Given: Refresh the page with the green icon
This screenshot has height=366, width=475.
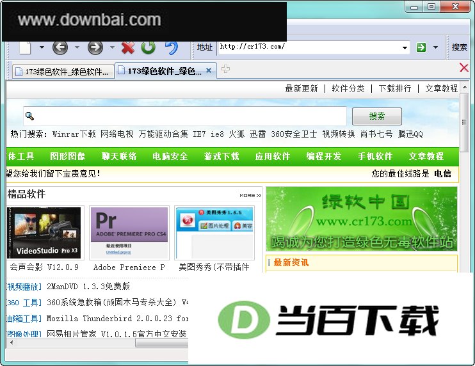Looking at the screenshot, I should click(x=149, y=47).
